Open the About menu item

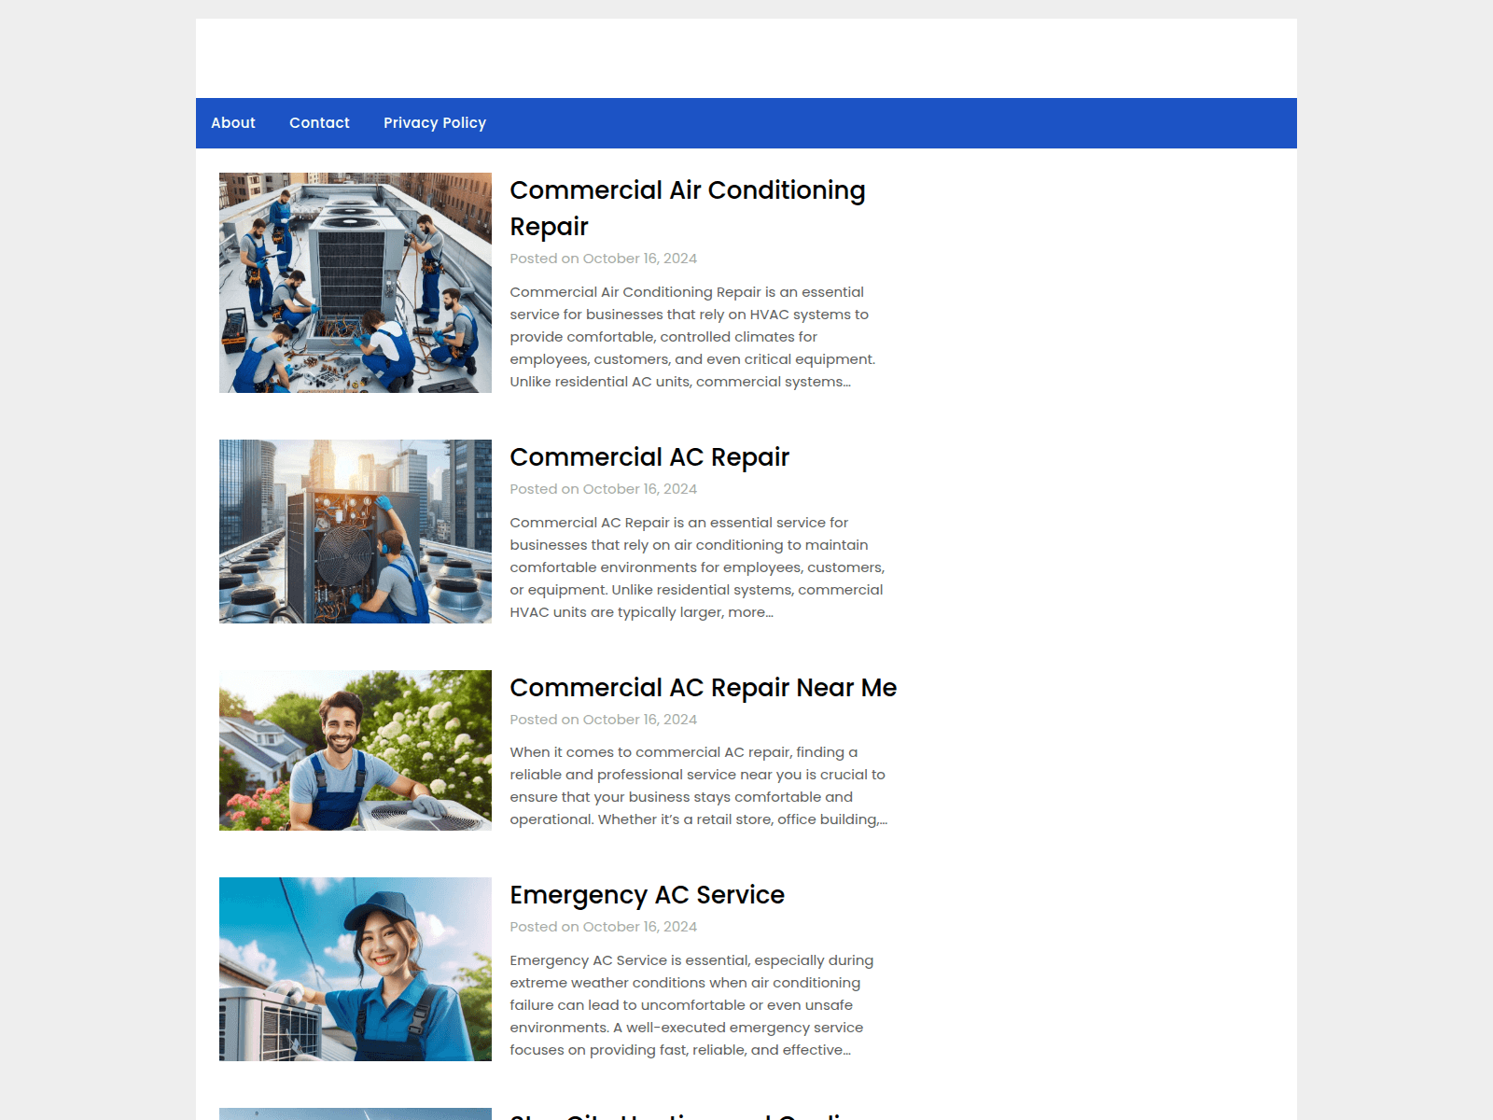(x=232, y=123)
